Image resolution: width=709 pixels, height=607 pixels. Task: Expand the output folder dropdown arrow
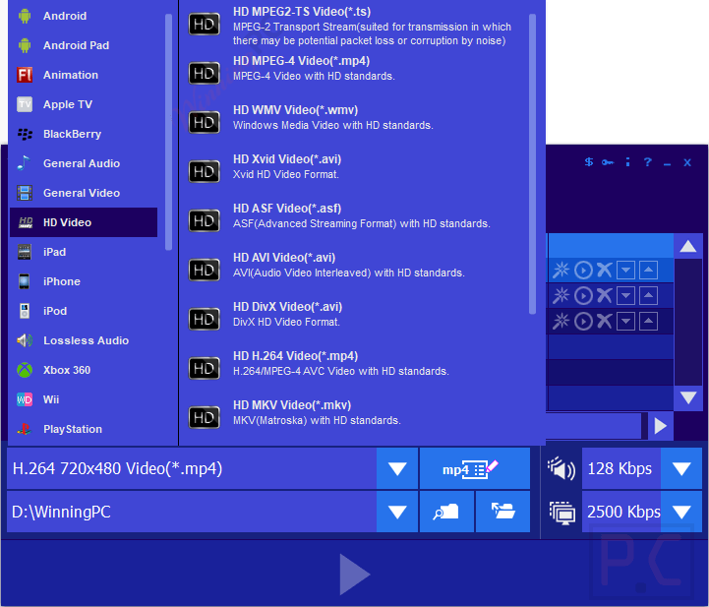coord(397,512)
